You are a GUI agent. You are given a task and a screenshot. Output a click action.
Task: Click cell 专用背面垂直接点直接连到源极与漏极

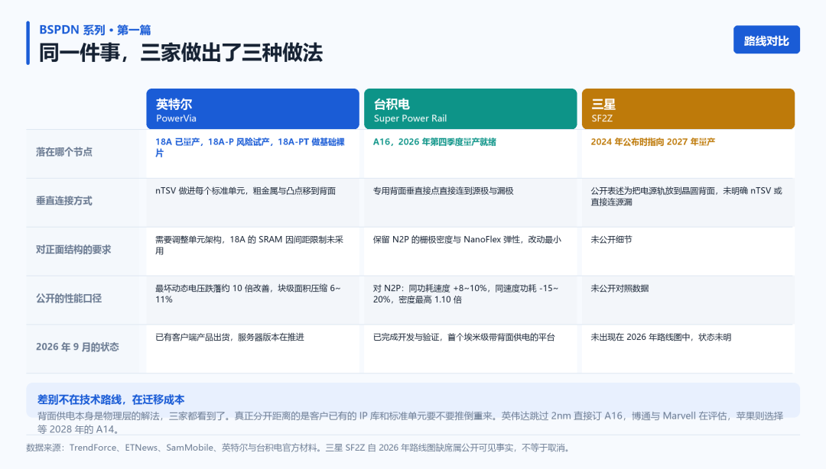[470, 202]
